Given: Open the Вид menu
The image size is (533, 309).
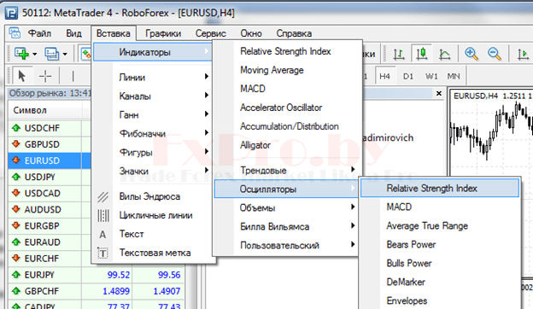Looking at the screenshot, I should pos(73,33).
